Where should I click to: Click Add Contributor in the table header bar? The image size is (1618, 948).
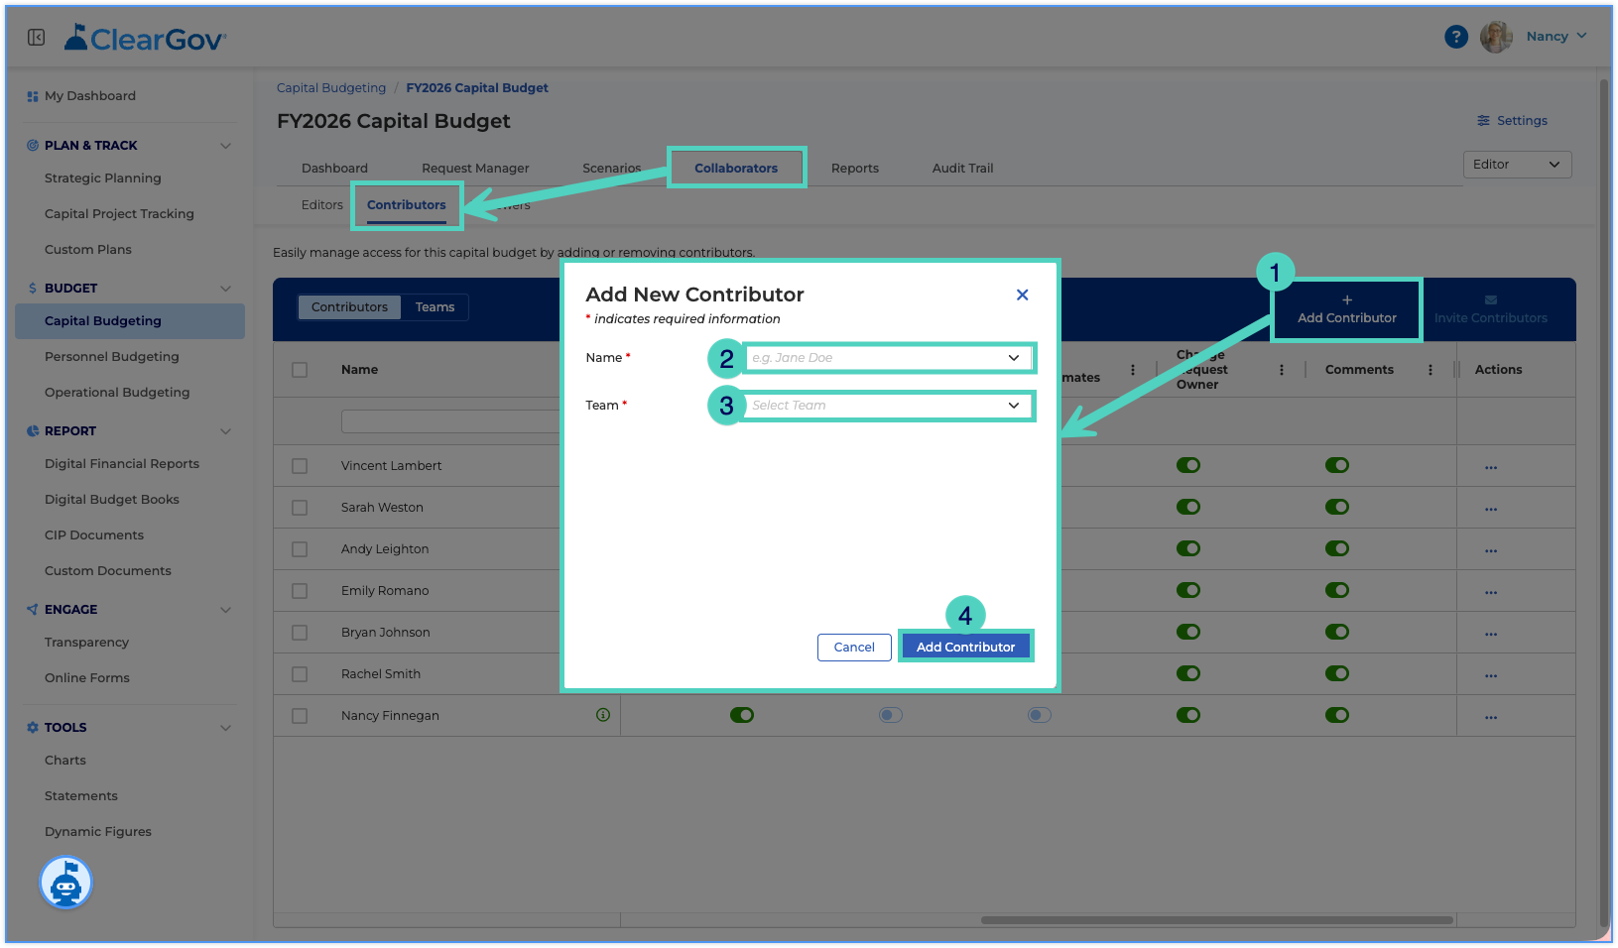tap(1346, 309)
